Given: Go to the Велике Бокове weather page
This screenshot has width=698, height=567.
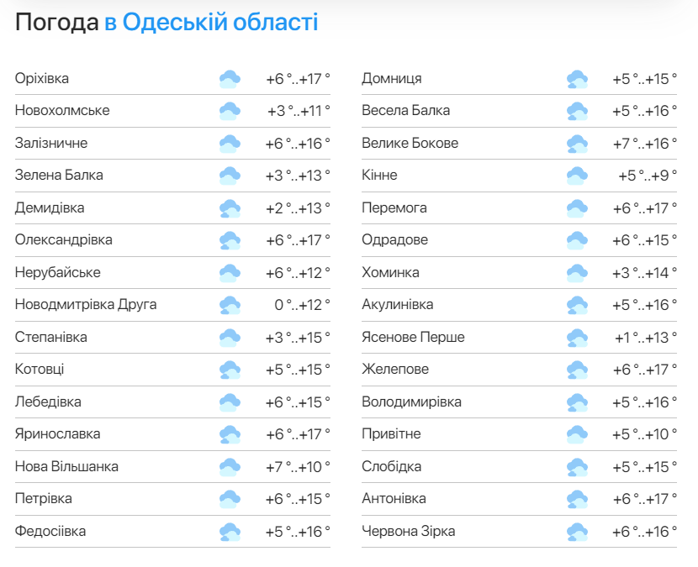Looking at the screenshot, I should click(410, 144).
